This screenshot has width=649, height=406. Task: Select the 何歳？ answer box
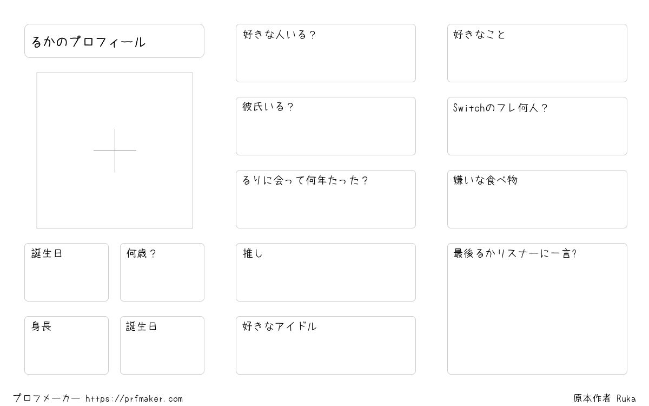(162, 272)
